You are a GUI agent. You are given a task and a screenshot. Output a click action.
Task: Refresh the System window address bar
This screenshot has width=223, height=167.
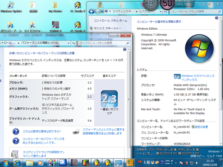coord(165,11)
